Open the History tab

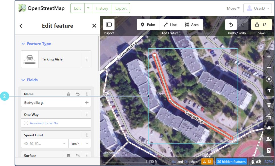click(x=102, y=8)
